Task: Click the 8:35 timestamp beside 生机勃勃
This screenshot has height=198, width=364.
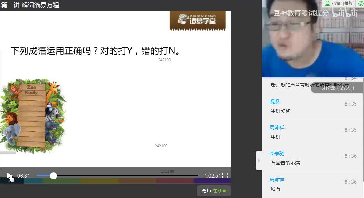Action: pyautogui.click(x=350, y=104)
